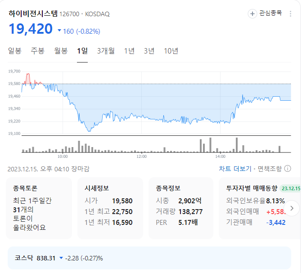Open the 종목토론 card
This screenshot has height=273, width=302.
[x=39, y=208]
